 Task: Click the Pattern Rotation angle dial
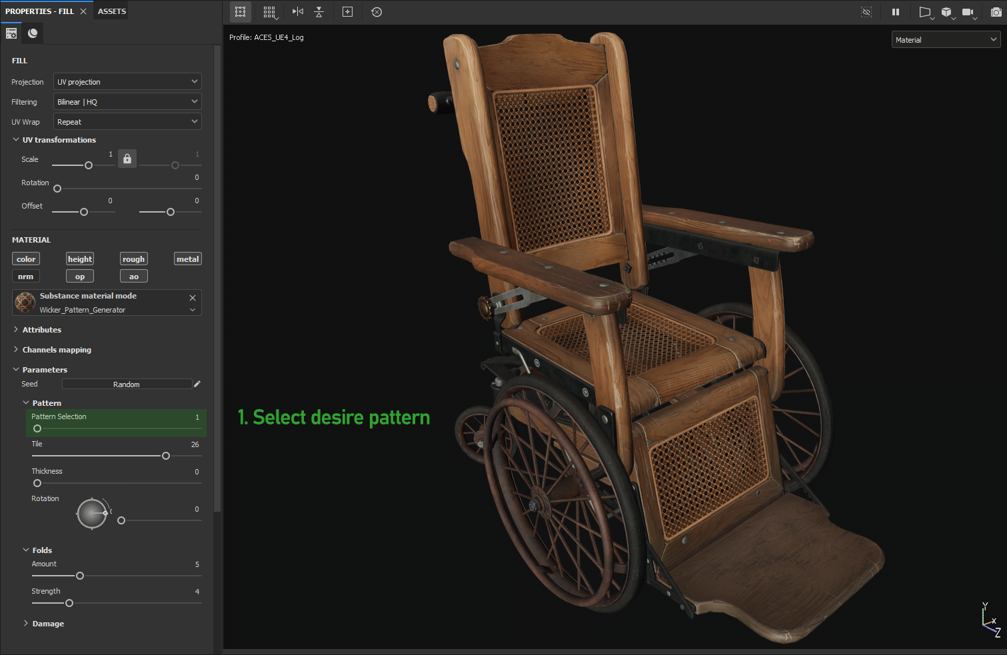pos(92,513)
